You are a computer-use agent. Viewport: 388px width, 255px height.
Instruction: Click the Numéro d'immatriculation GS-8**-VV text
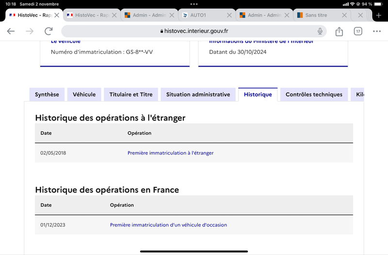(102, 52)
